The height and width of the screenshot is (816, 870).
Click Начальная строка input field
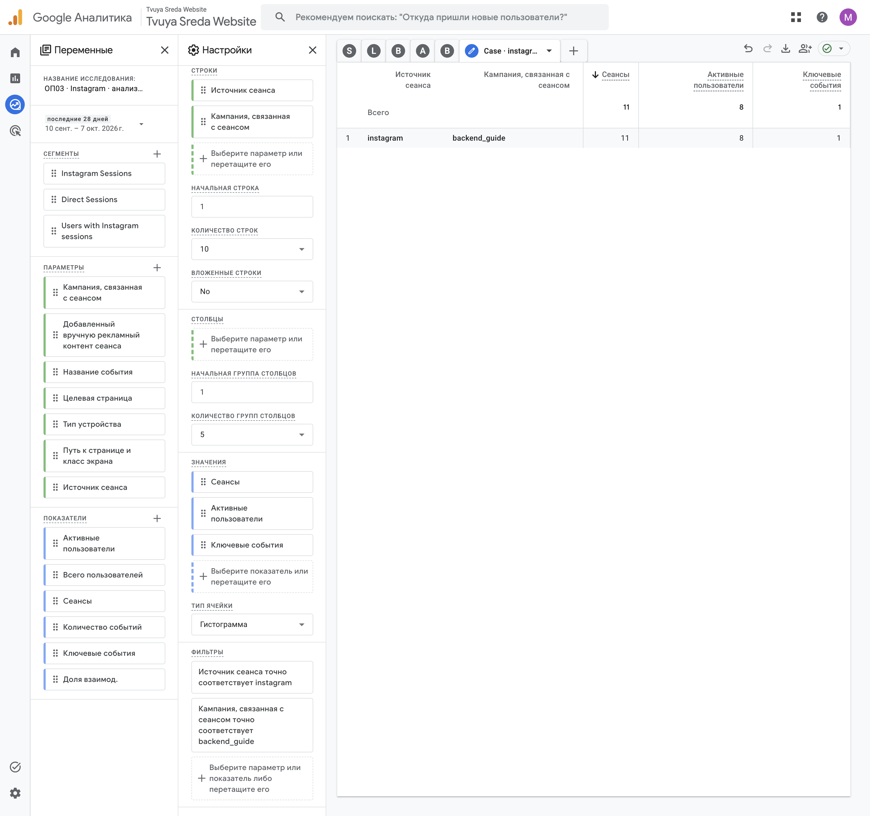coord(252,207)
